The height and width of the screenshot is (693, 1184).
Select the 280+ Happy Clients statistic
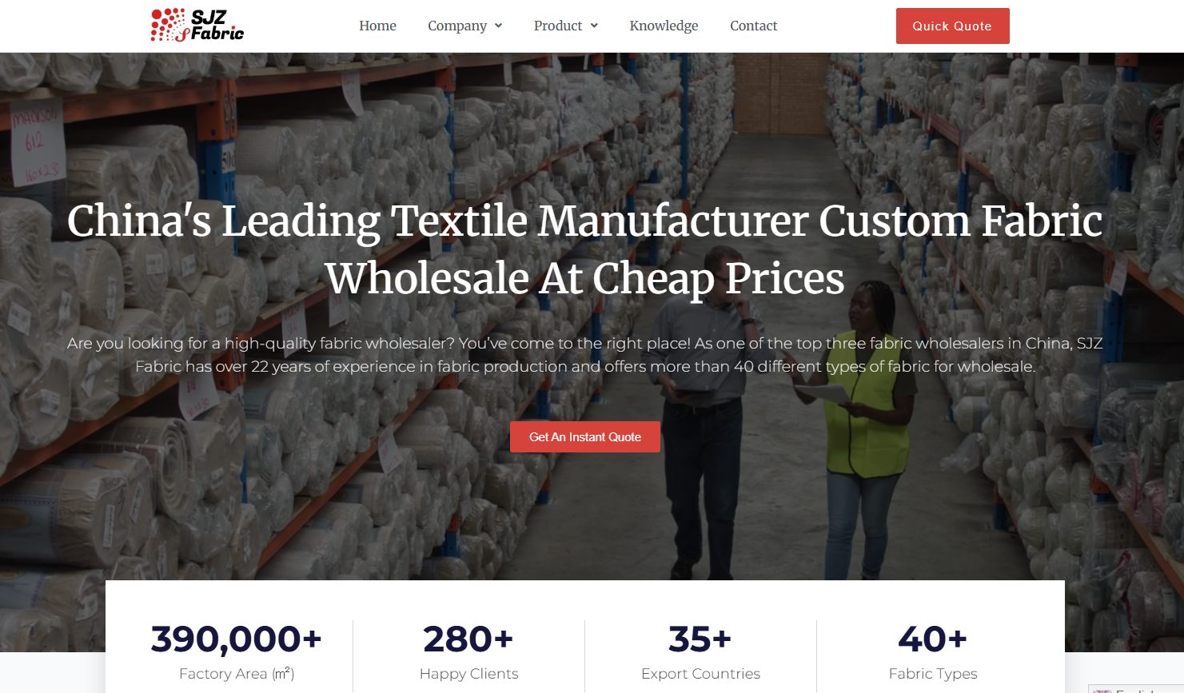pyautogui.click(x=468, y=639)
